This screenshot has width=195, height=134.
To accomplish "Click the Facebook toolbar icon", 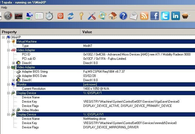I will [155, 16].
